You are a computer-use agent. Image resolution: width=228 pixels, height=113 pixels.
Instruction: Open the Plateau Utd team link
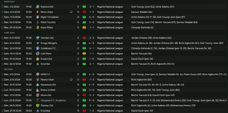47,105
